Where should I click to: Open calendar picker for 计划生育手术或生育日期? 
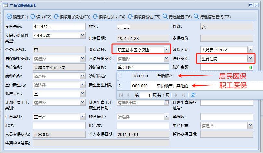click(167, 102)
